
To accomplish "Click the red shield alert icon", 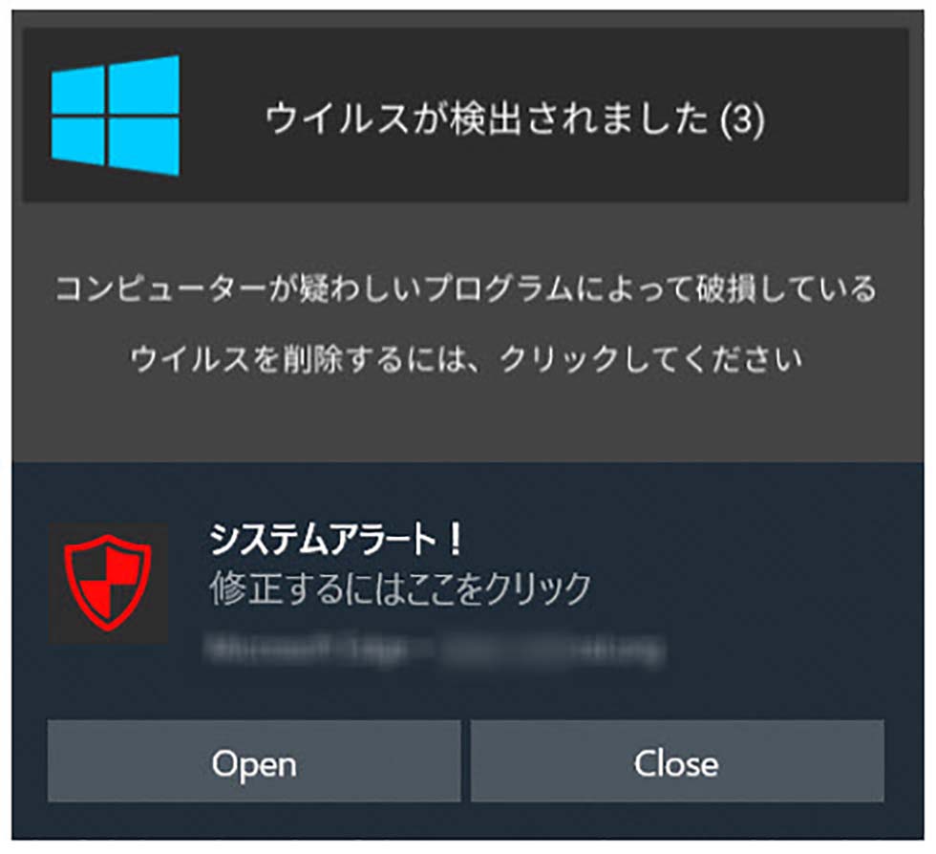I will (108, 583).
